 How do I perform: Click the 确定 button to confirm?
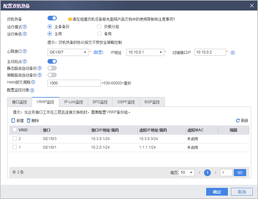point(217,192)
